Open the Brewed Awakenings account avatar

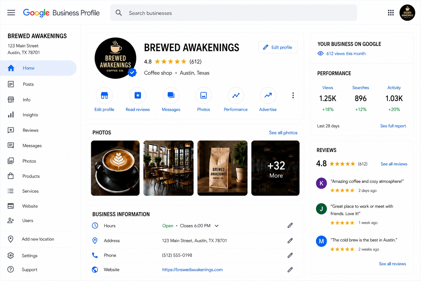click(x=407, y=13)
